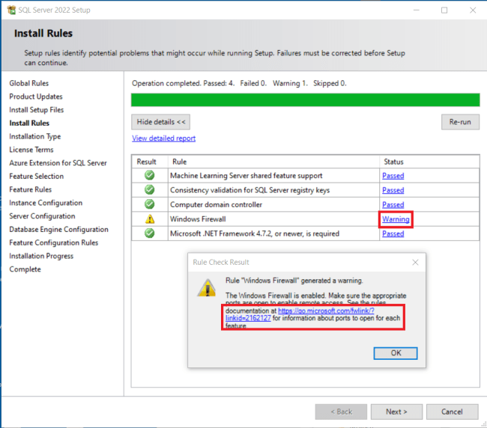487x428 pixels.
Task: Click the SQL Server Setup title bar icon
Action: tap(11, 10)
